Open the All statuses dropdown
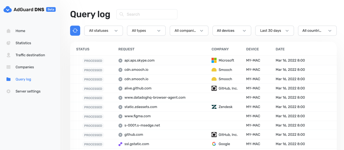344x150 pixels. click(x=103, y=31)
